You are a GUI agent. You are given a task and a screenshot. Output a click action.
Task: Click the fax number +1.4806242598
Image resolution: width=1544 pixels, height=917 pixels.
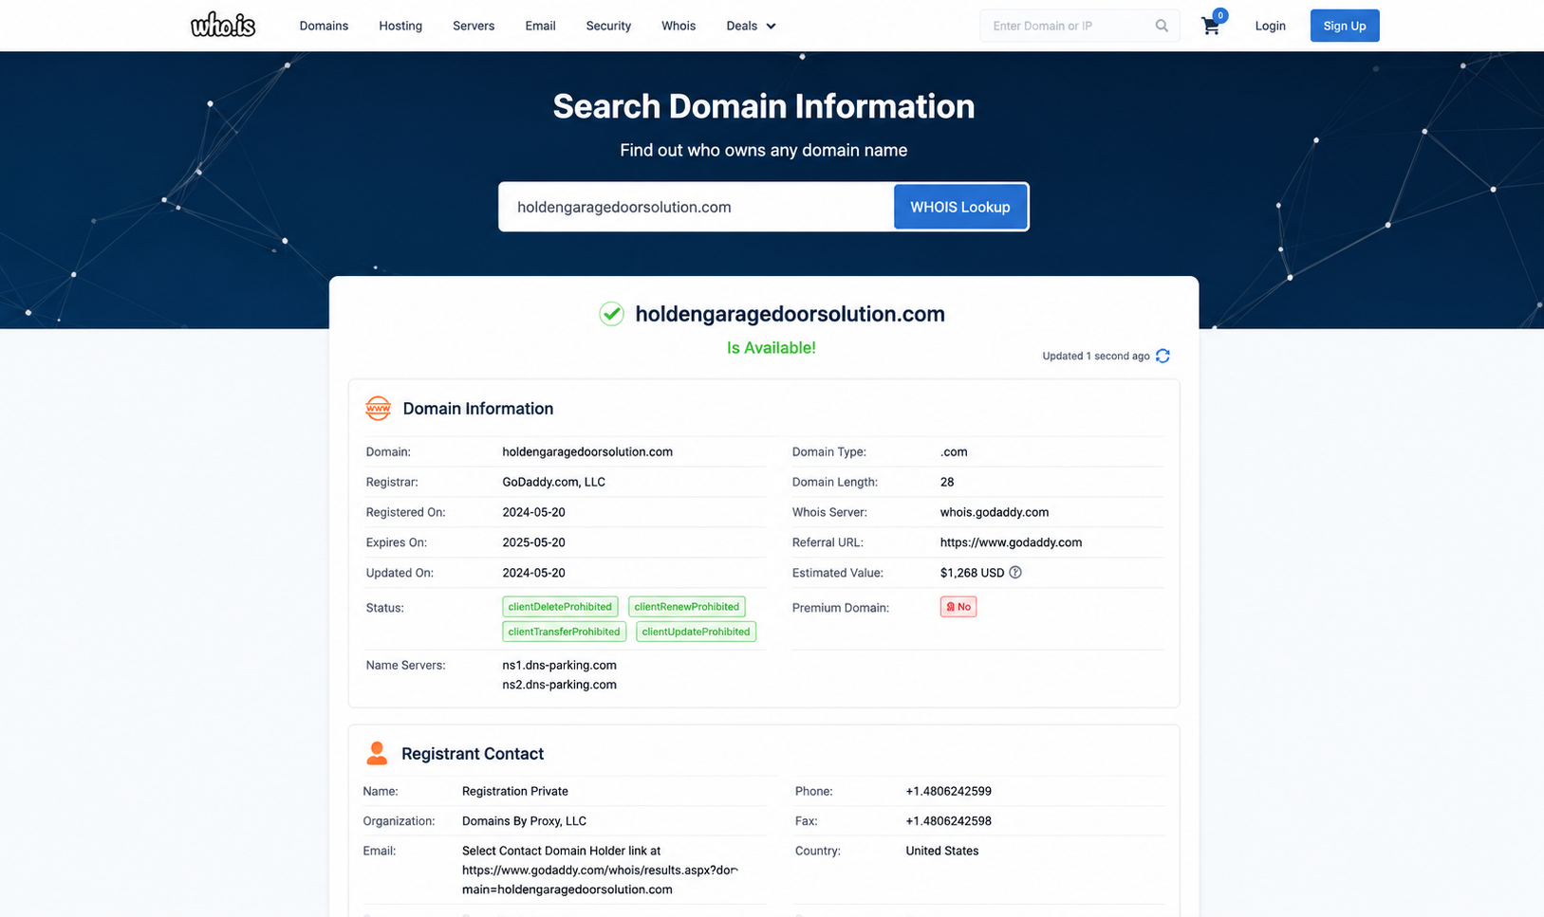pos(948,821)
